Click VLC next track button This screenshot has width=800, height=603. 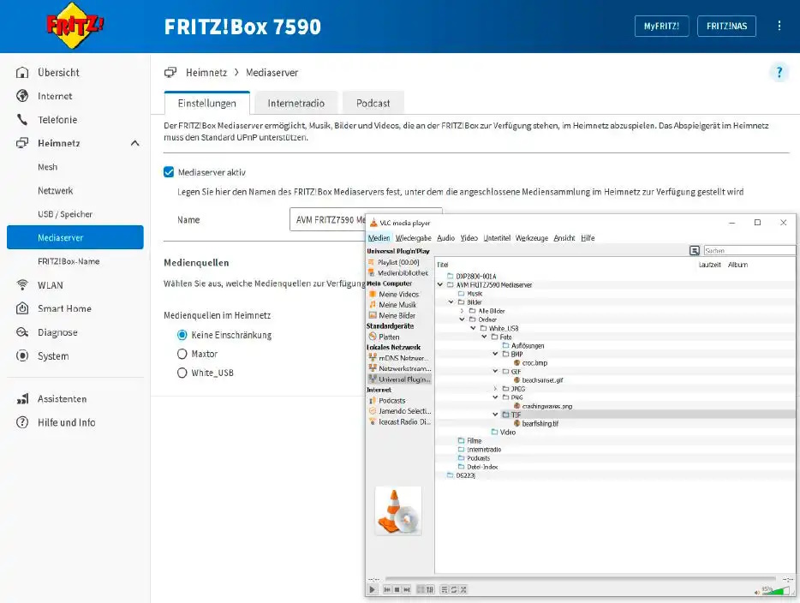click(x=407, y=590)
